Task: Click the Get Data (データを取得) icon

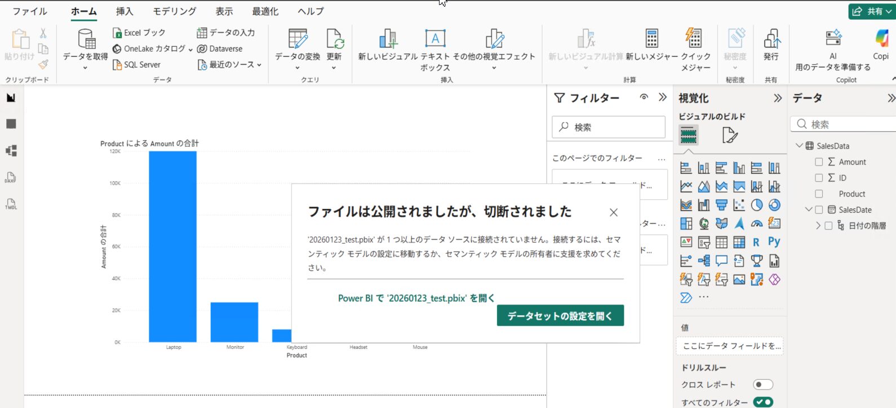Action: [86, 41]
